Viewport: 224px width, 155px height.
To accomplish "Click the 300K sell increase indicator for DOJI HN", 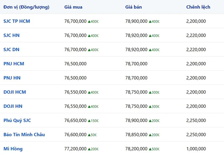I will pyautogui.click(x=154, y=107).
